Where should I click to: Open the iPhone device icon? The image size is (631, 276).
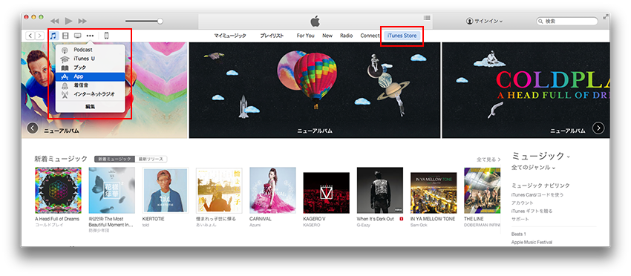click(x=106, y=36)
